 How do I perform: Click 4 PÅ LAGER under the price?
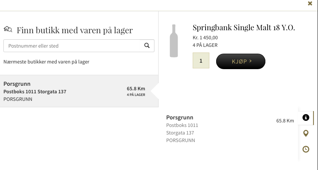pyautogui.click(x=205, y=45)
